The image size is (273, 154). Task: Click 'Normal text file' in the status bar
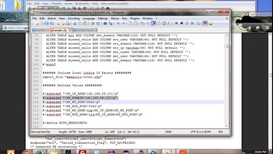pos(41,132)
